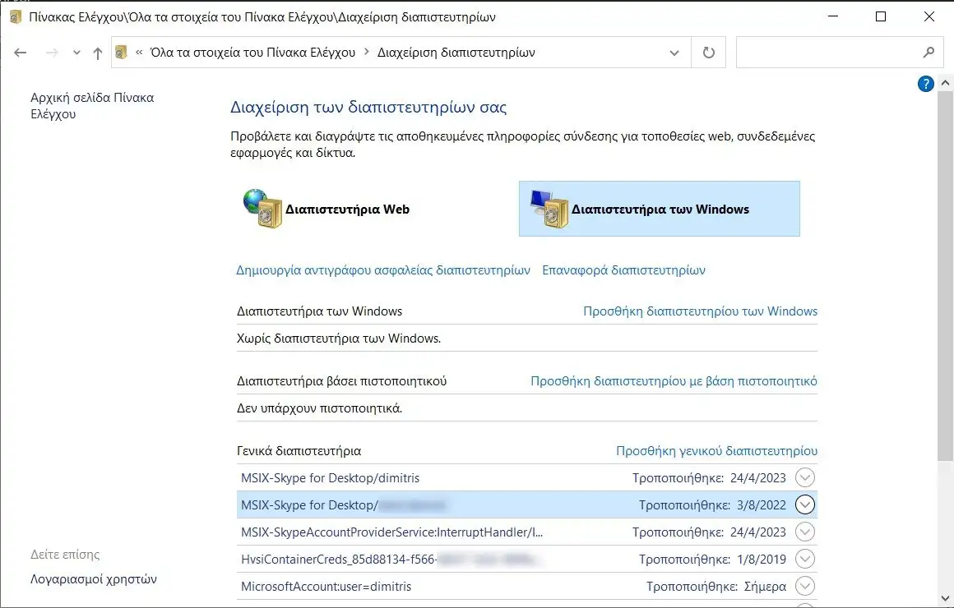
Task: Select the 'MSIX-Skype for Desktop/dimitris' row text
Action: [x=331, y=478]
